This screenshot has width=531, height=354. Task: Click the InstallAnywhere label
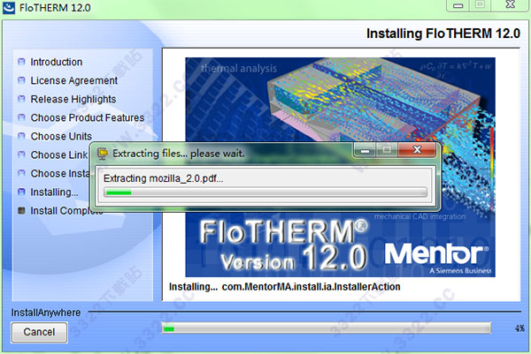[46, 313]
